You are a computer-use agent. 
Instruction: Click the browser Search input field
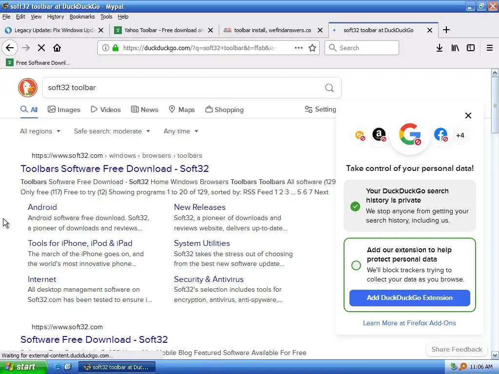pyautogui.click(x=362, y=48)
